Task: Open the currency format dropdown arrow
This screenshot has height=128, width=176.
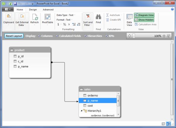Action: [61, 24]
